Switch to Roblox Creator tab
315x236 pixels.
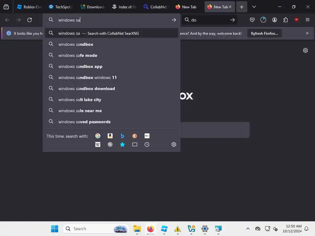pos(29,7)
